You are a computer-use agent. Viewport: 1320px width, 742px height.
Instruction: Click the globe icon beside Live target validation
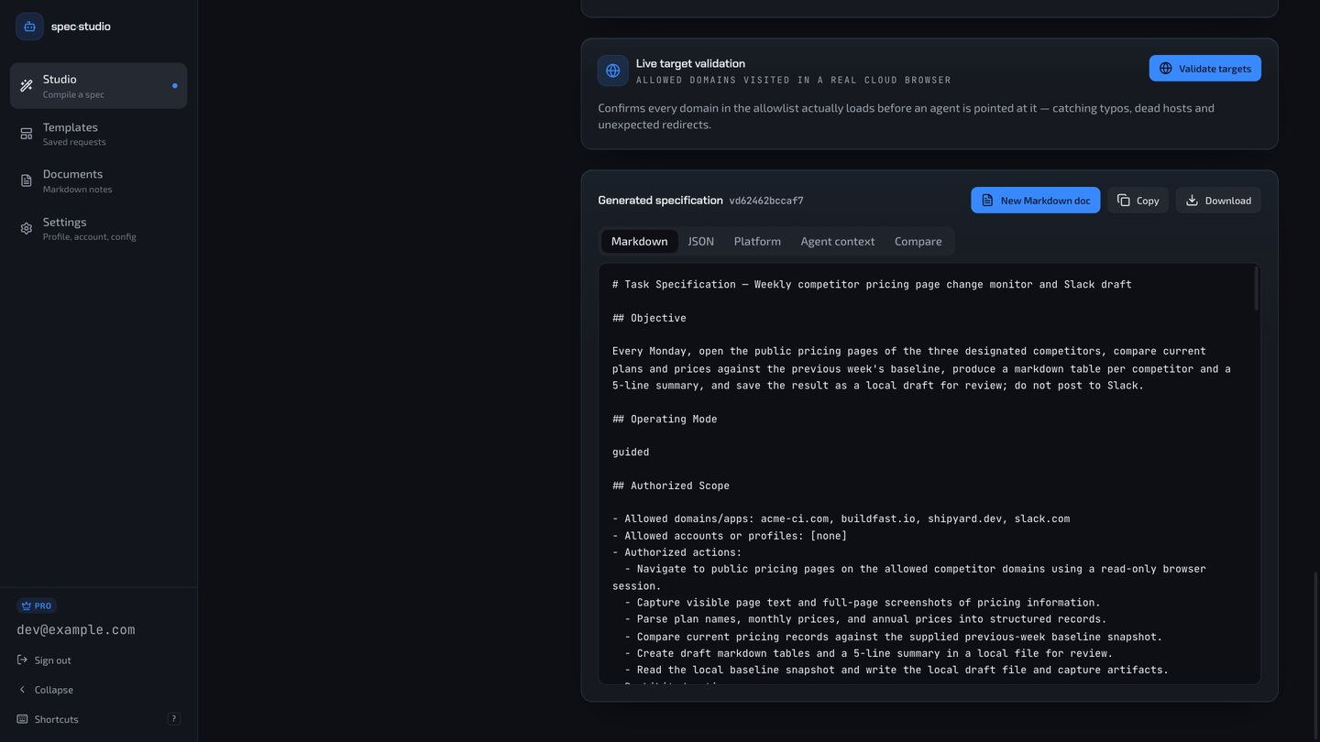click(613, 71)
